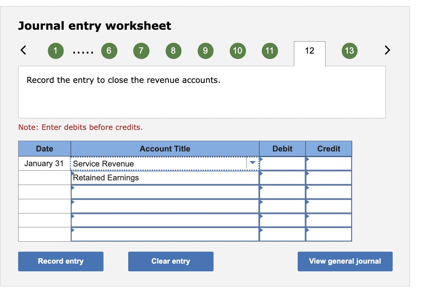This screenshot has width=434, height=296.
Task: Select step 8 circle in navigation
Action: 173,50
